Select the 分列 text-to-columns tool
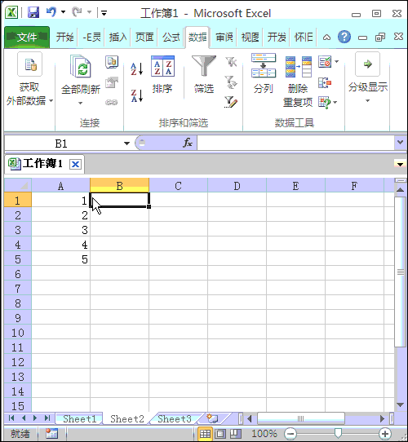Screen dimensions: 408x442 264,74
